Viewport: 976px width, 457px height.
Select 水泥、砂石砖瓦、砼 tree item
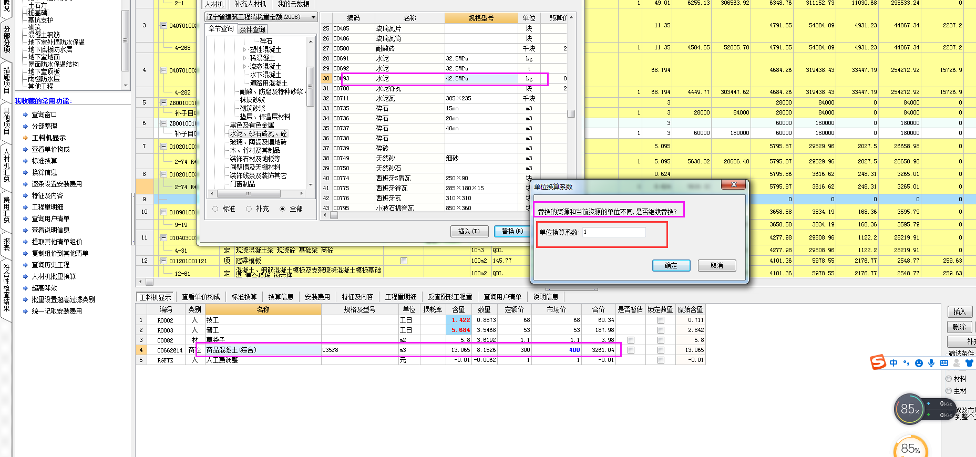(x=258, y=133)
